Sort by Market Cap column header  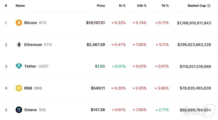(x=197, y=6)
